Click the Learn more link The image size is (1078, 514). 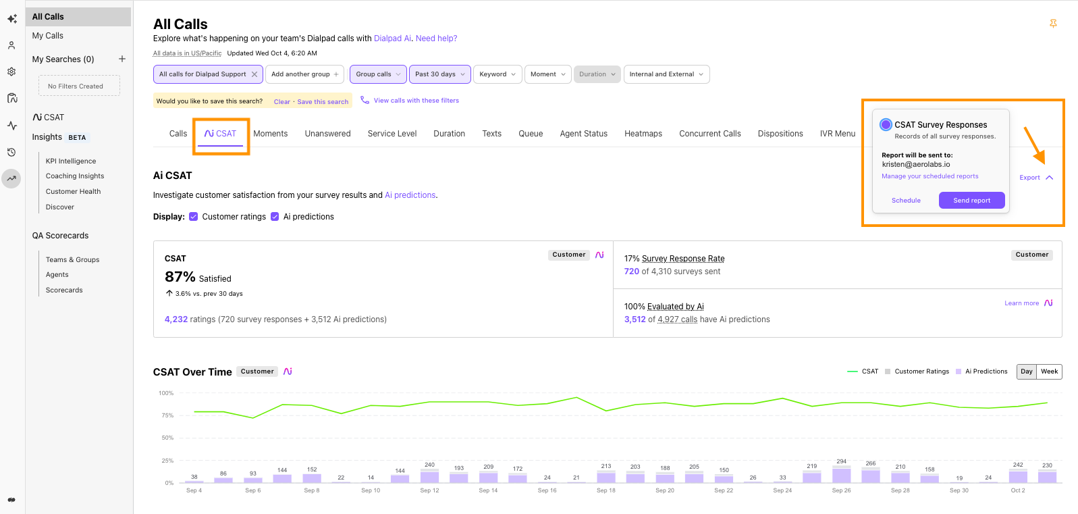point(1021,303)
